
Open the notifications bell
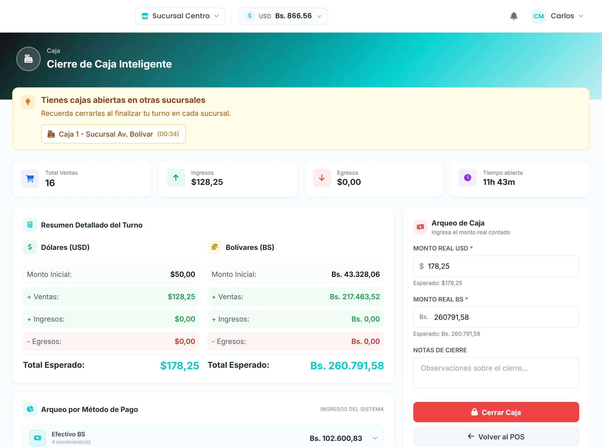pos(514,16)
